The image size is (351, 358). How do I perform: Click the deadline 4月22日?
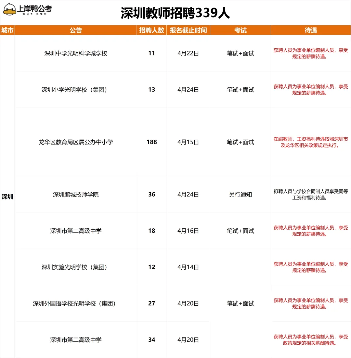point(188,53)
